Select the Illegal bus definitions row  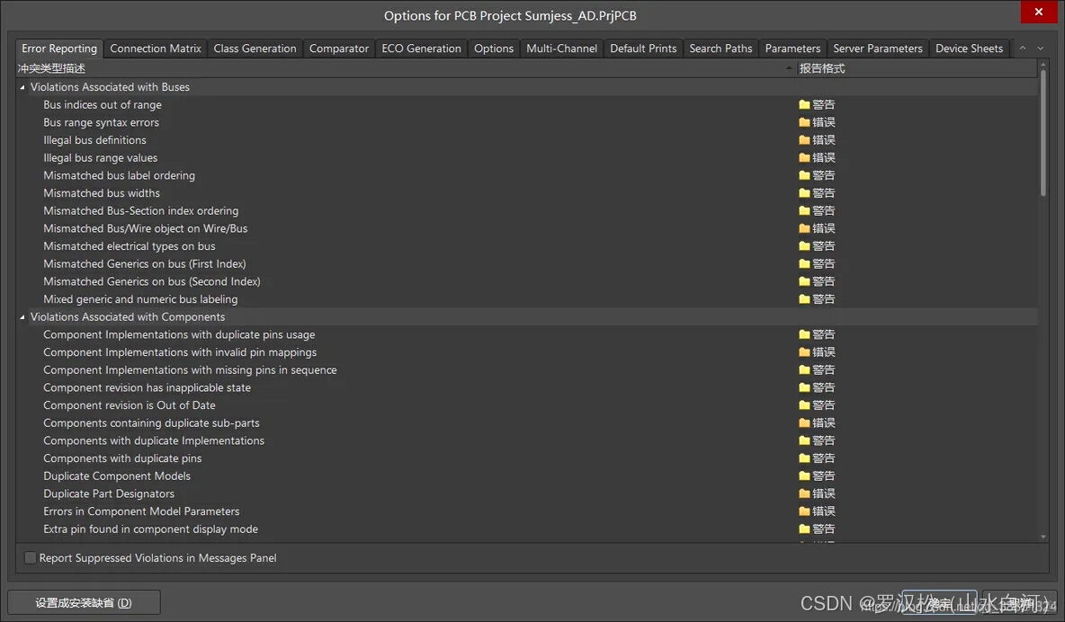pos(526,140)
